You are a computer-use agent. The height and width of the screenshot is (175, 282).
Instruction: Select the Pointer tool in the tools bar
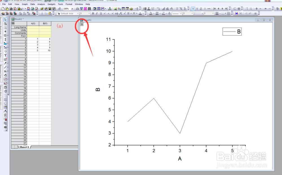pyautogui.click(x=5, y=19)
